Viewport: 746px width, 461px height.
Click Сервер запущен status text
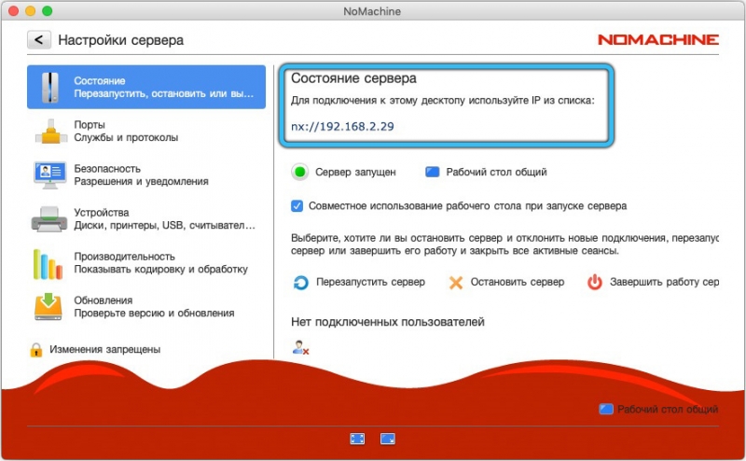click(x=355, y=172)
